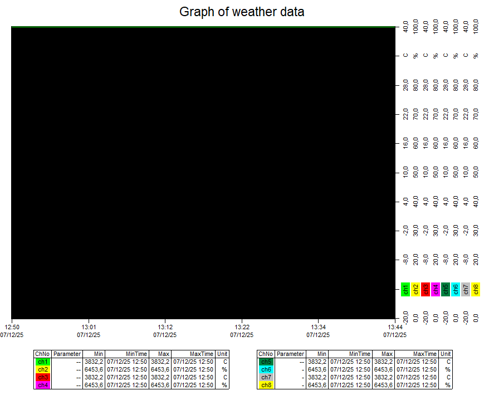Click the red ch3 cell in the channel table

pyautogui.click(x=43, y=377)
